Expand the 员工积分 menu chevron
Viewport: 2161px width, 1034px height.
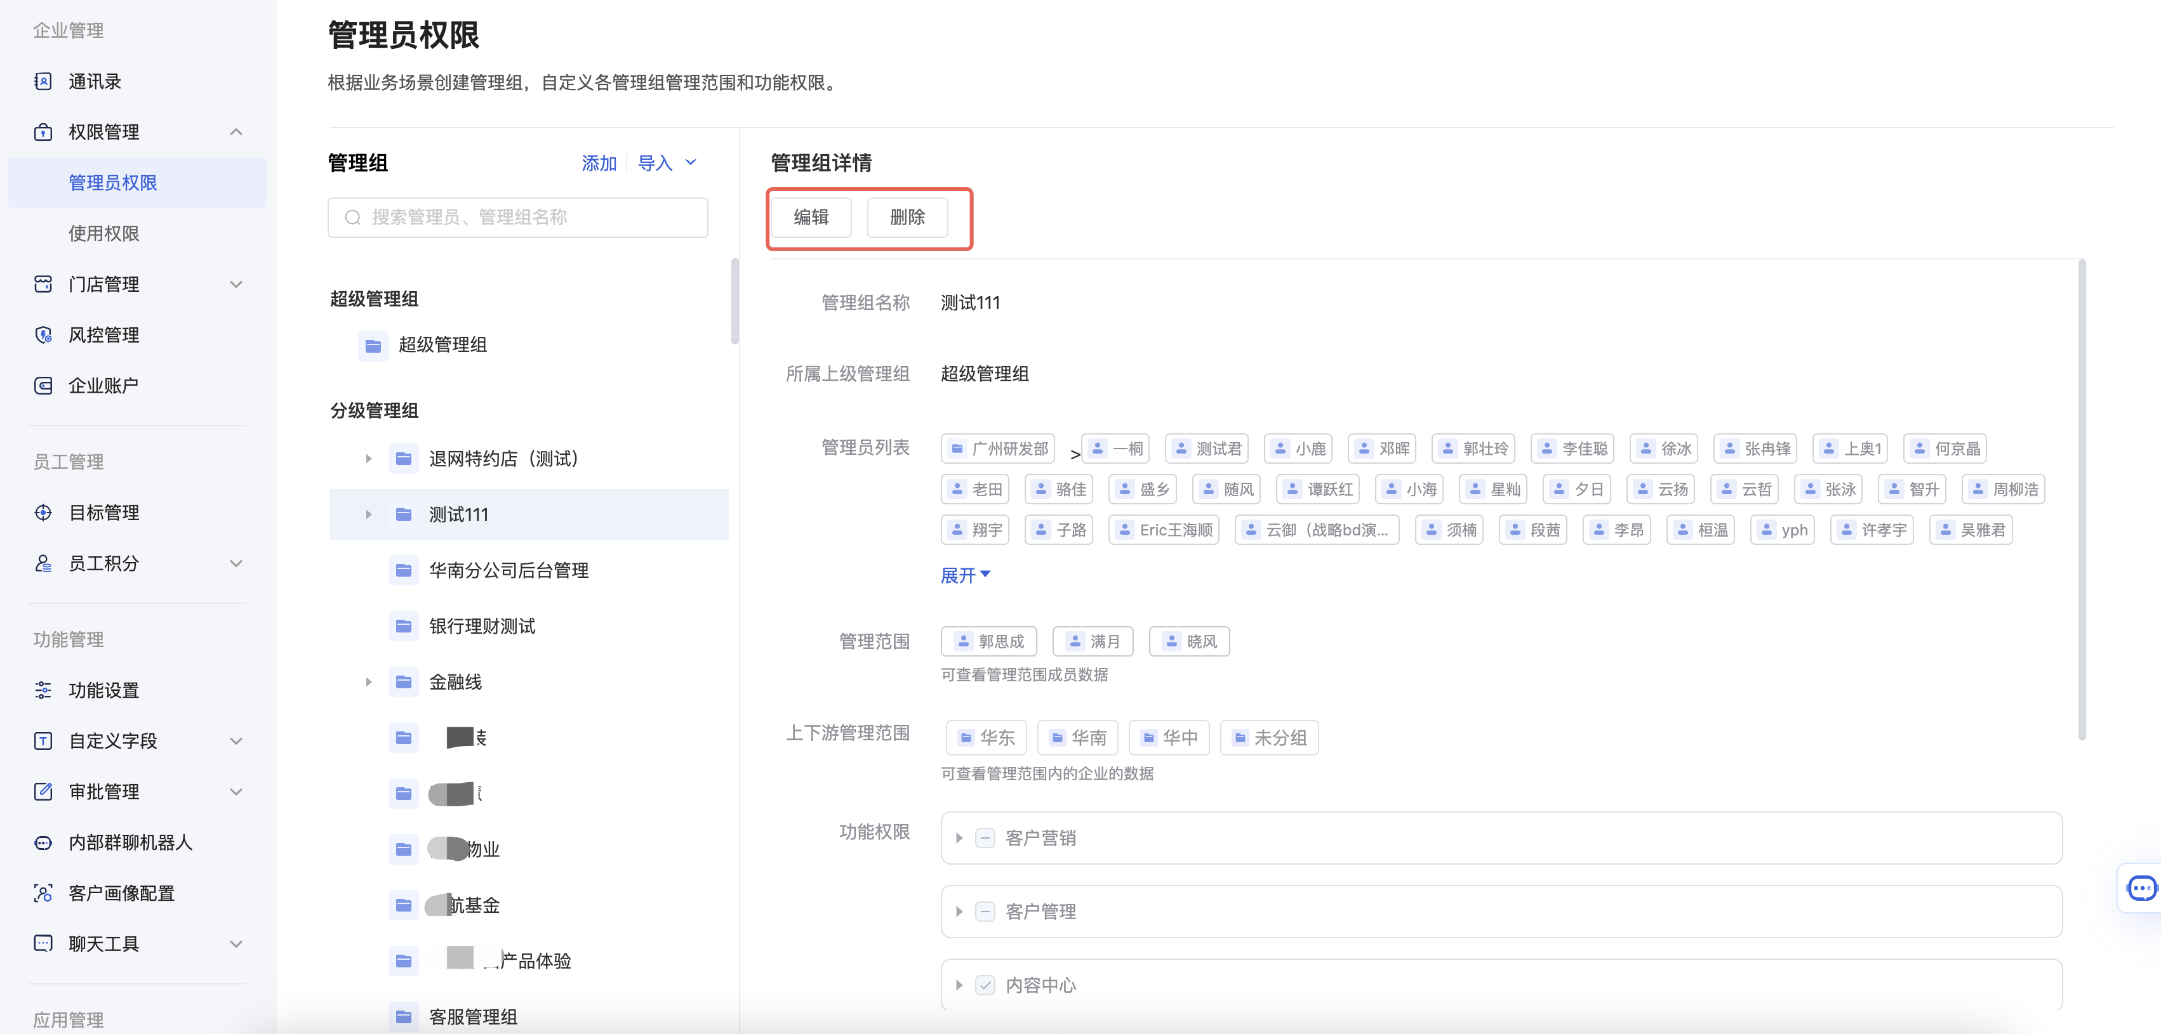click(x=237, y=563)
